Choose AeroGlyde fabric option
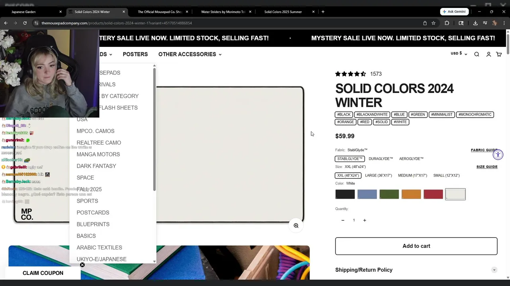510x286 pixels. 411,159
